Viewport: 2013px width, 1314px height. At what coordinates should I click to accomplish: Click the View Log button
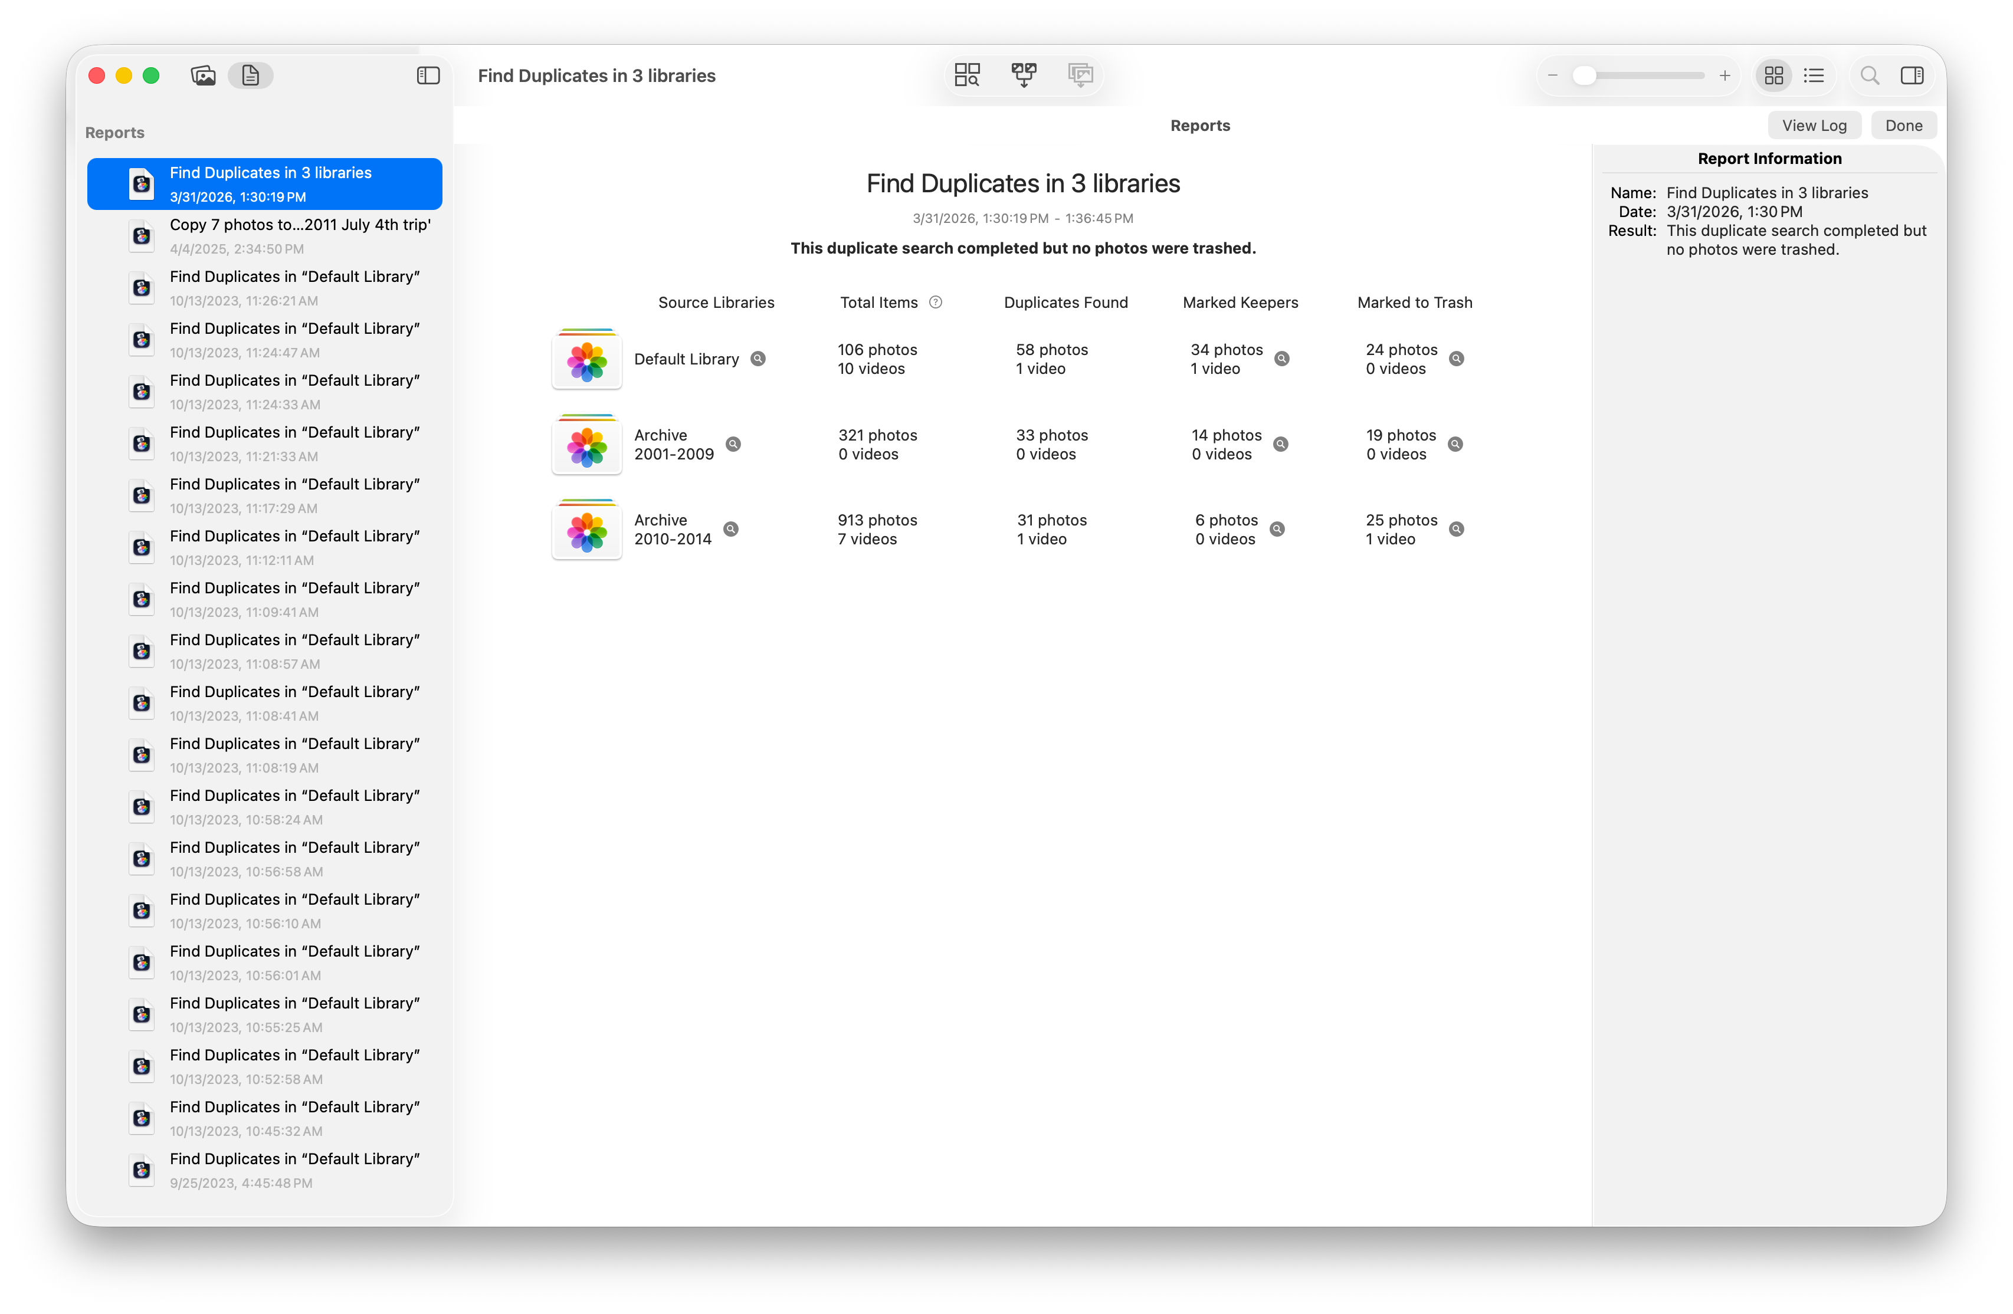tap(1814, 126)
